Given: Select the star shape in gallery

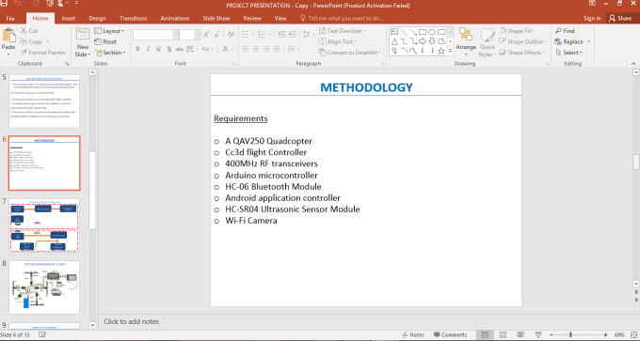Looking at the screenshot, I should click(441, 52).
